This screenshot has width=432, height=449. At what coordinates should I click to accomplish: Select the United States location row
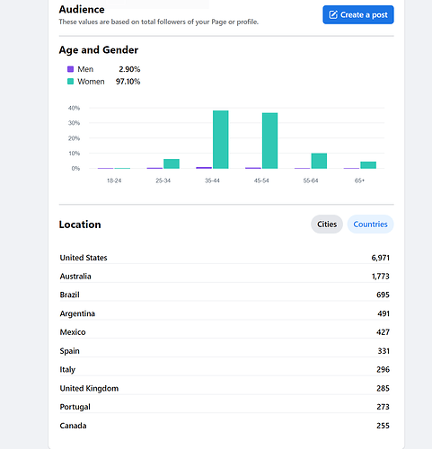click(225, 258)
